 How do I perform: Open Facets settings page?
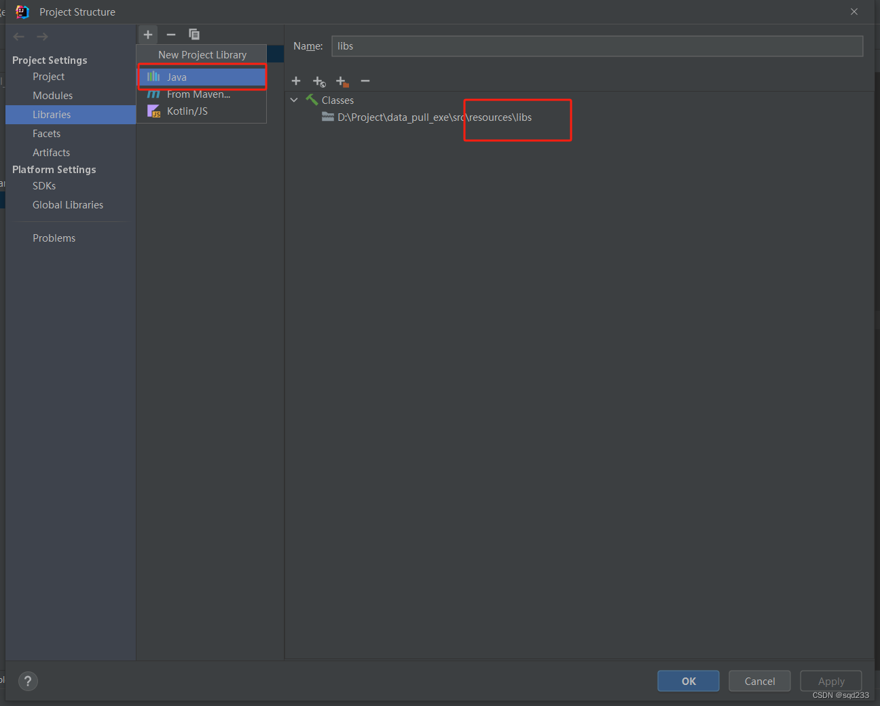[47, 134]
